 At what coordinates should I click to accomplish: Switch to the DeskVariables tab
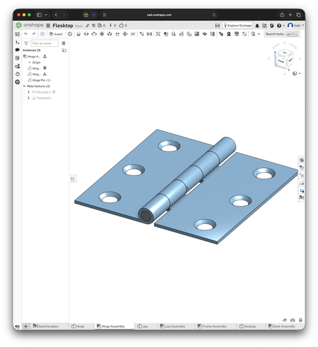click(x=46, y=326)
